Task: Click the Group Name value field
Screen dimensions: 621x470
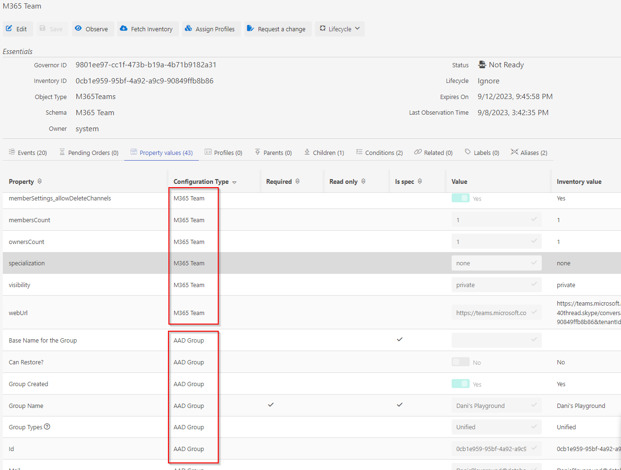Action: click(x=491, y=406)
